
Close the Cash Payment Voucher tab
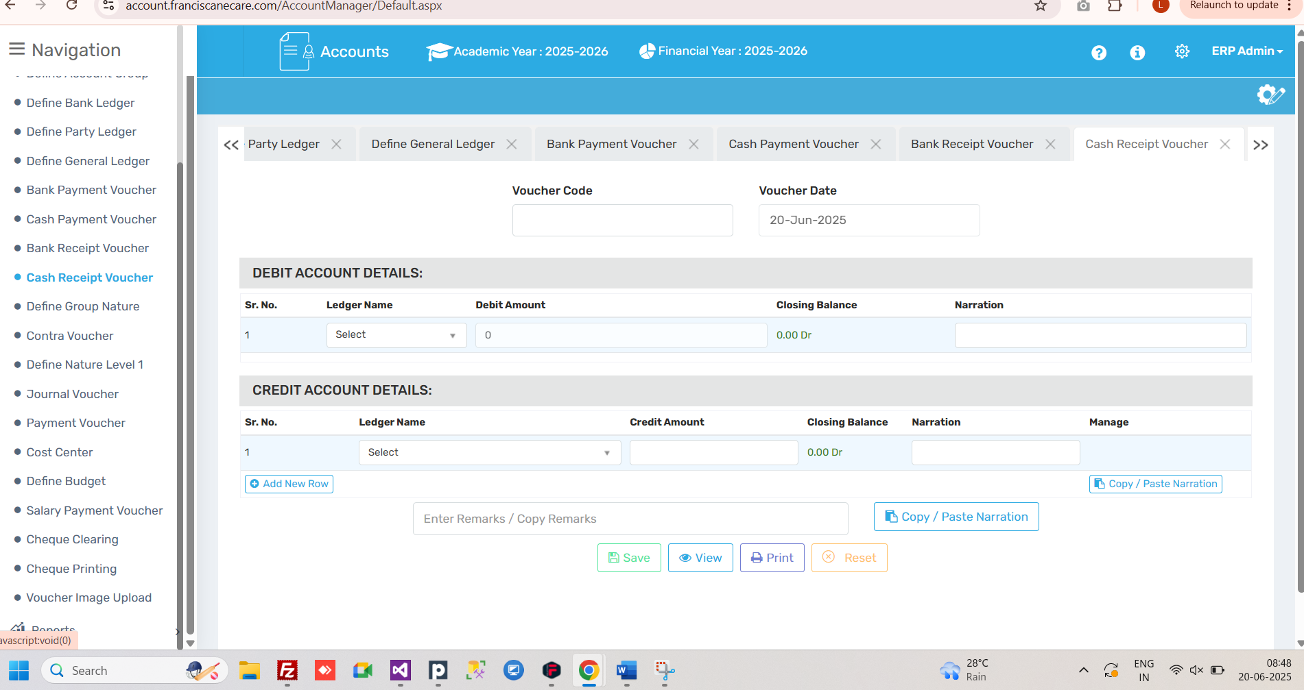coord(876,144)
